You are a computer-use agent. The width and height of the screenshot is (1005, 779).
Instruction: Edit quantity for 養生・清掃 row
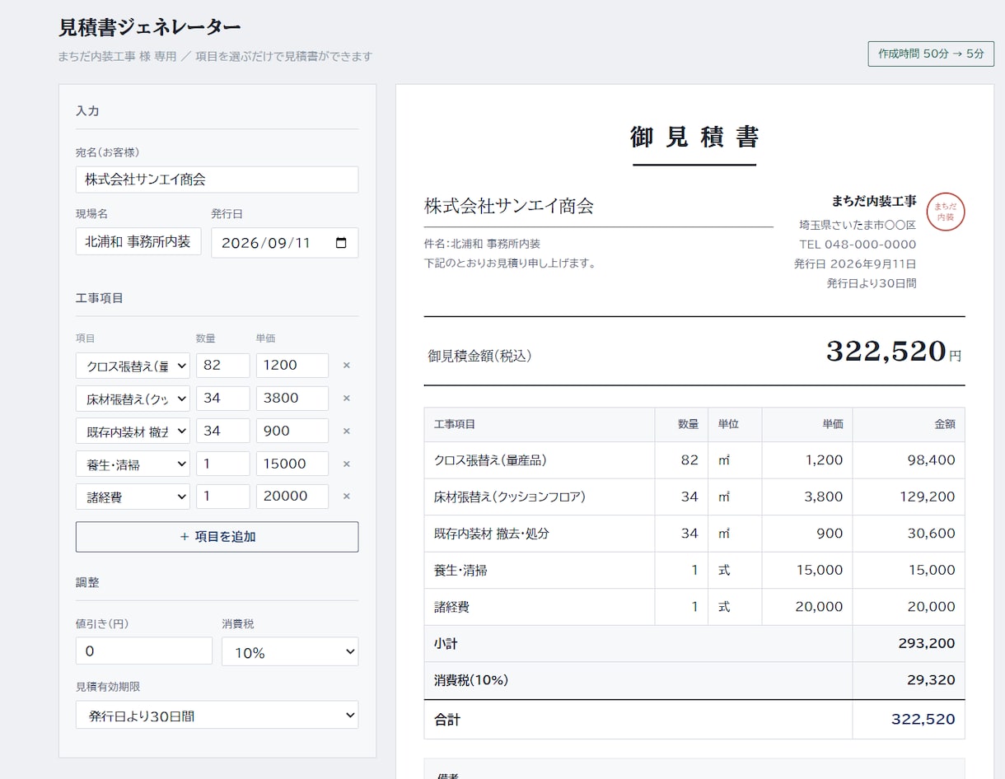point(223,464)
